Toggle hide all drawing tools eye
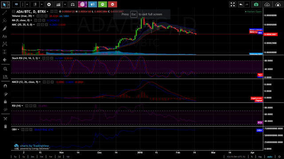The height and width of the screenshot is (159, 284). pos(5,110)
